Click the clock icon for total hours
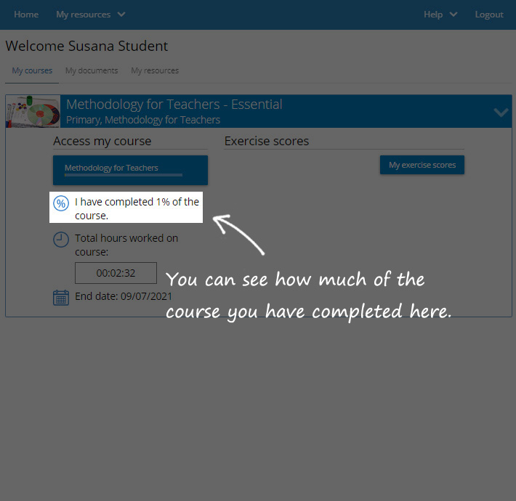This screenshot has width=516, height=501. 62,240
